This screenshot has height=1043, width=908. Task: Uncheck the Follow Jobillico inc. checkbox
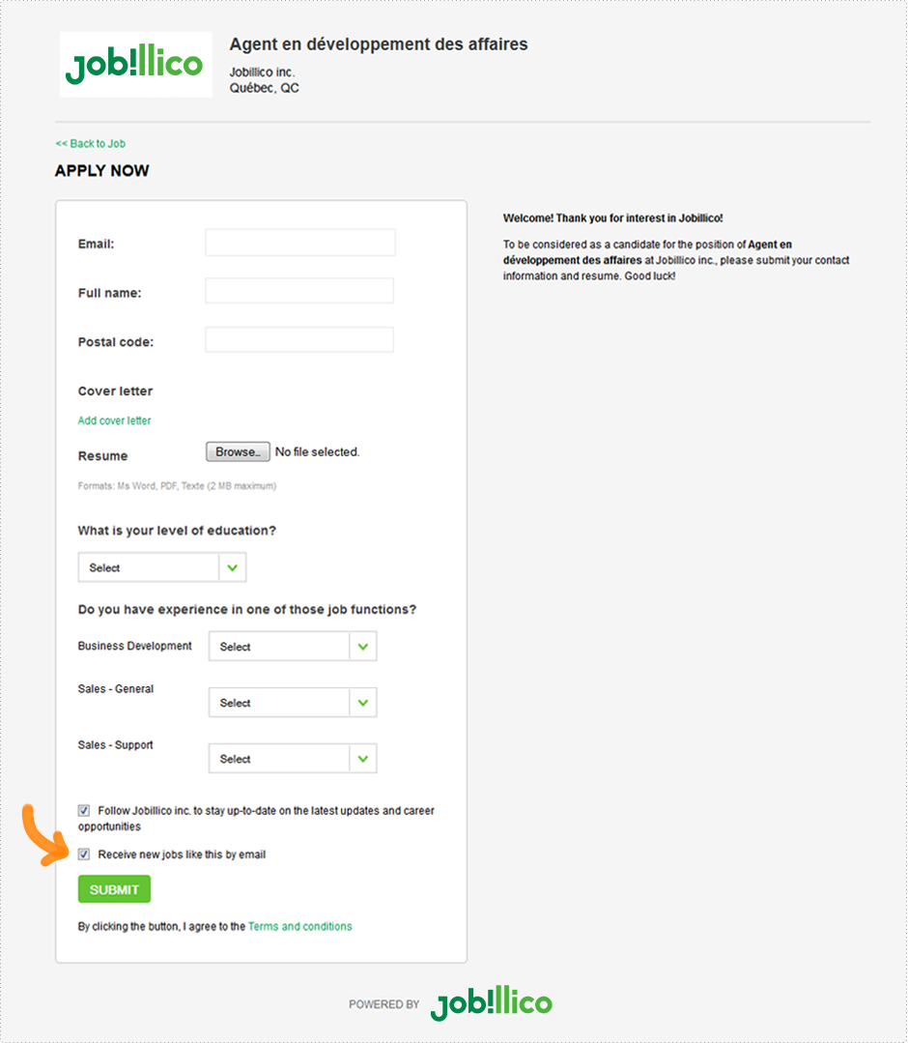(84, 810)
